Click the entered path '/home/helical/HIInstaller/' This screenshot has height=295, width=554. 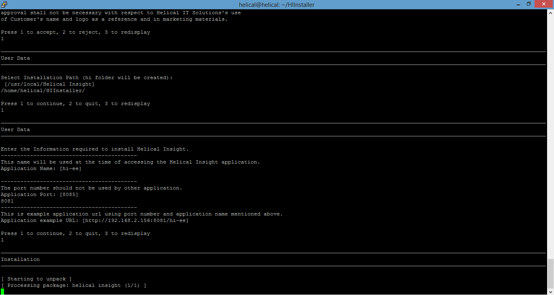43,90
